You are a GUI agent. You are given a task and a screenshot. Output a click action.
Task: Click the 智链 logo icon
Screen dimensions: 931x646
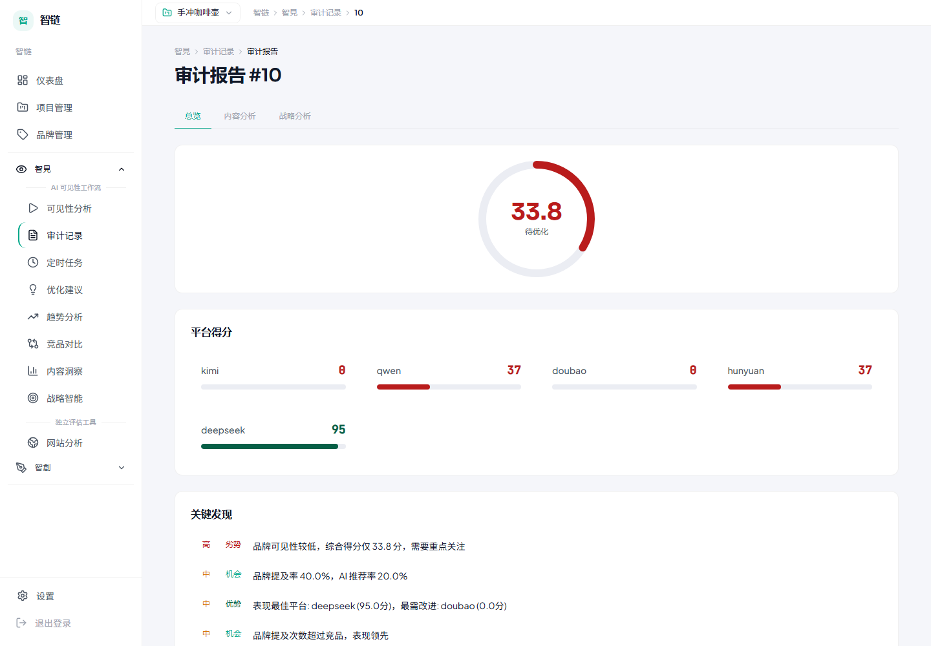coord(23,21)
